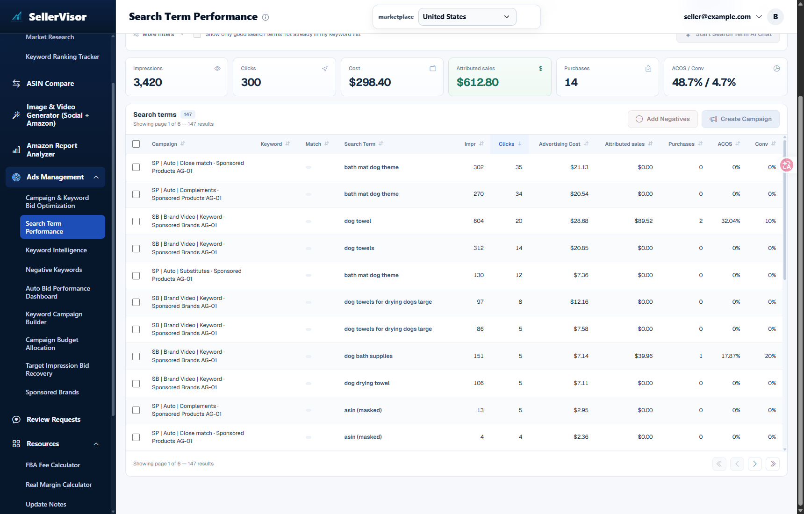Click the cursor icon in Clicks card
Screen dimensions: 804x514
pyautogui.click(x=325, y=68)
